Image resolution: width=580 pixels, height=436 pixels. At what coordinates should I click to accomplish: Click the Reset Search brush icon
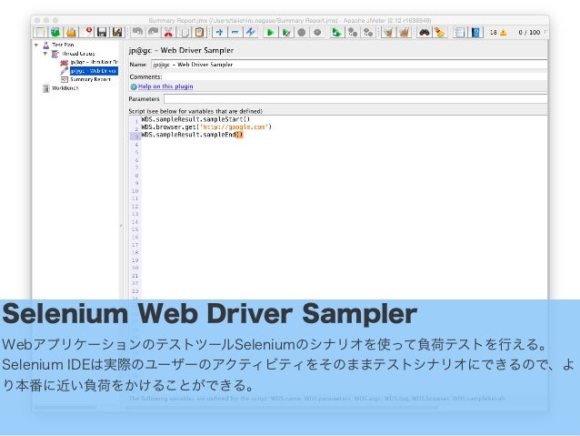coord(439,33)
